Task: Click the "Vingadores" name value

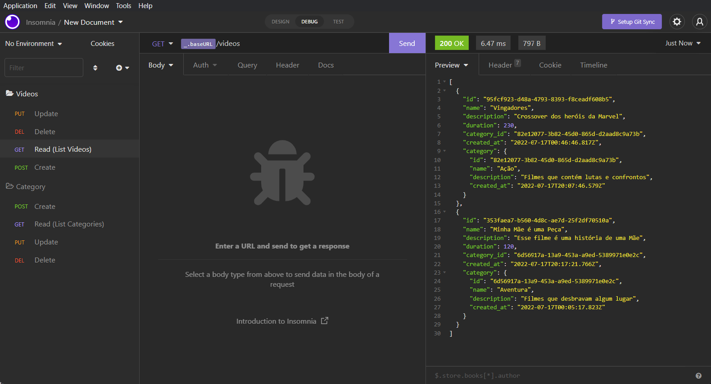Action: pos(510,108)
